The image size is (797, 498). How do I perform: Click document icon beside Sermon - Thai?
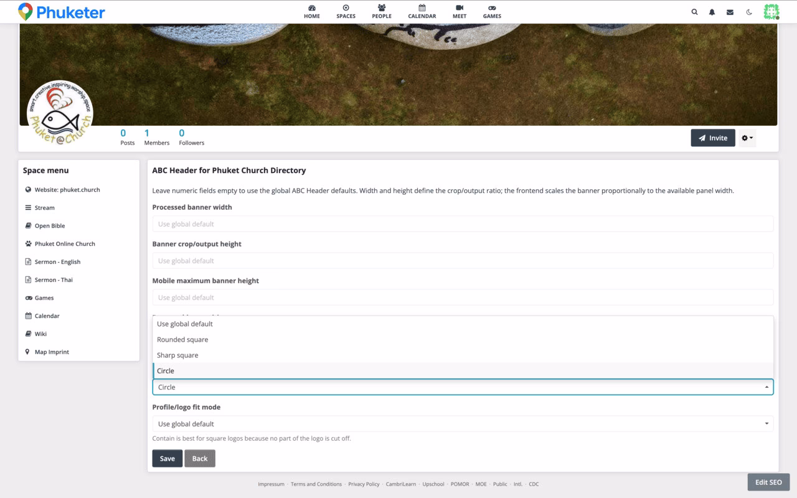(x=28, y=280)
